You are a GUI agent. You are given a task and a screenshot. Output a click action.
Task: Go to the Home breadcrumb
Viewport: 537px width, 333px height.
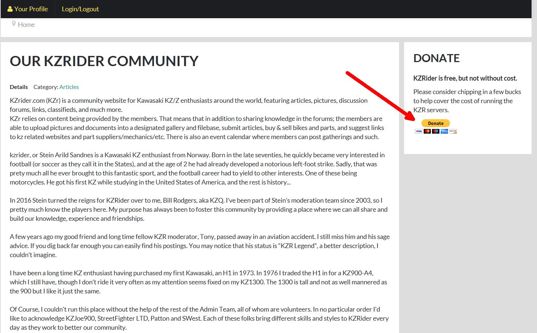(26, 25)
